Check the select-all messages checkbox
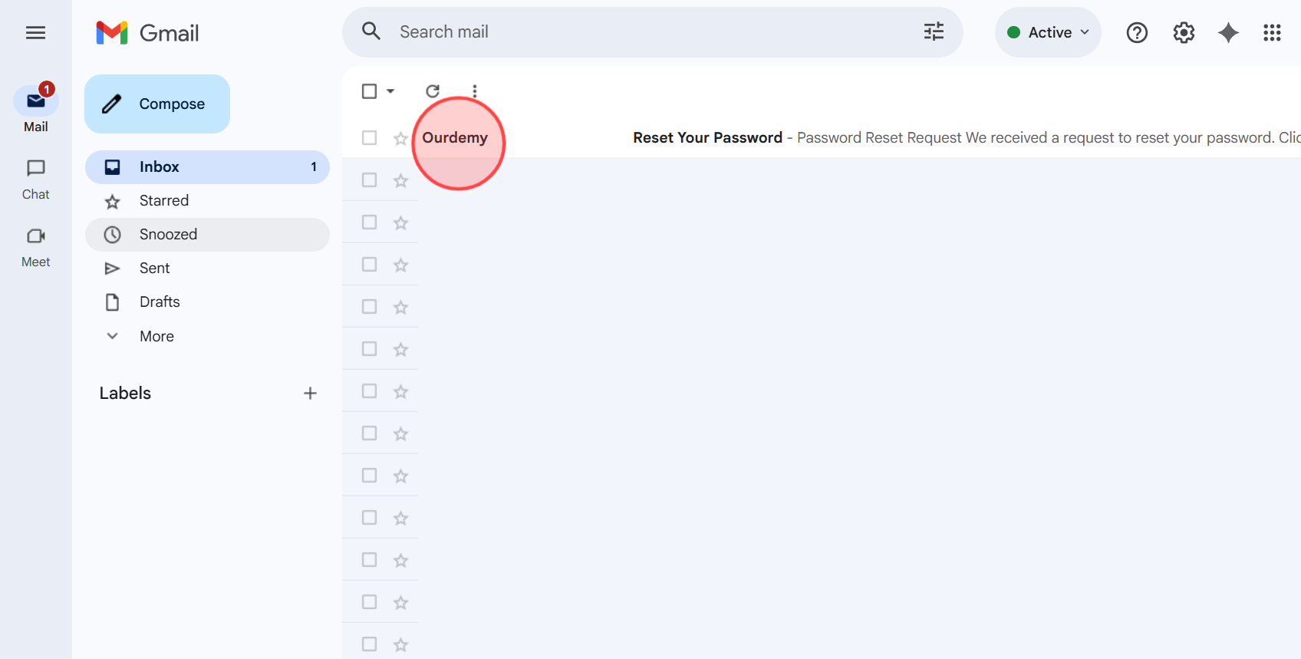 point(369,91)
